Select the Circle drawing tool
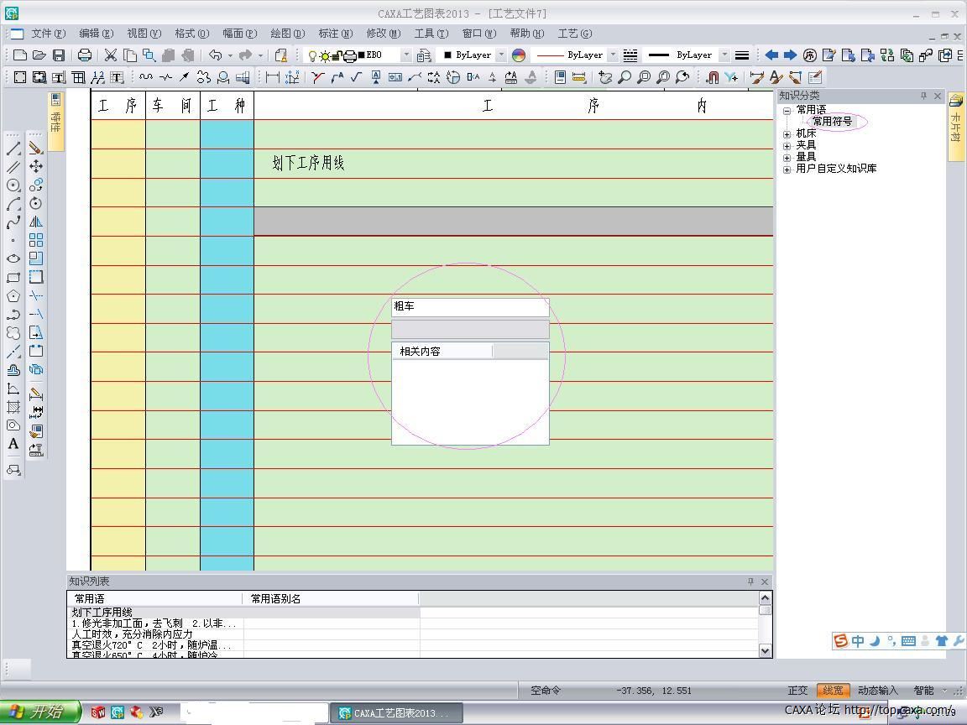 click(x=13, y=185)
